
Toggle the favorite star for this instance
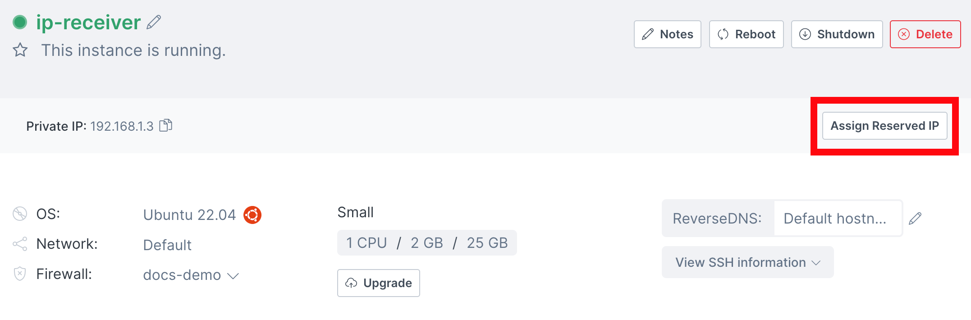click(x=20, y=50)
